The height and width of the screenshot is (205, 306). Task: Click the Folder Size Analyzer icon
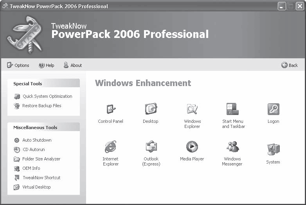pyautogui.click(x=17, y=159)
